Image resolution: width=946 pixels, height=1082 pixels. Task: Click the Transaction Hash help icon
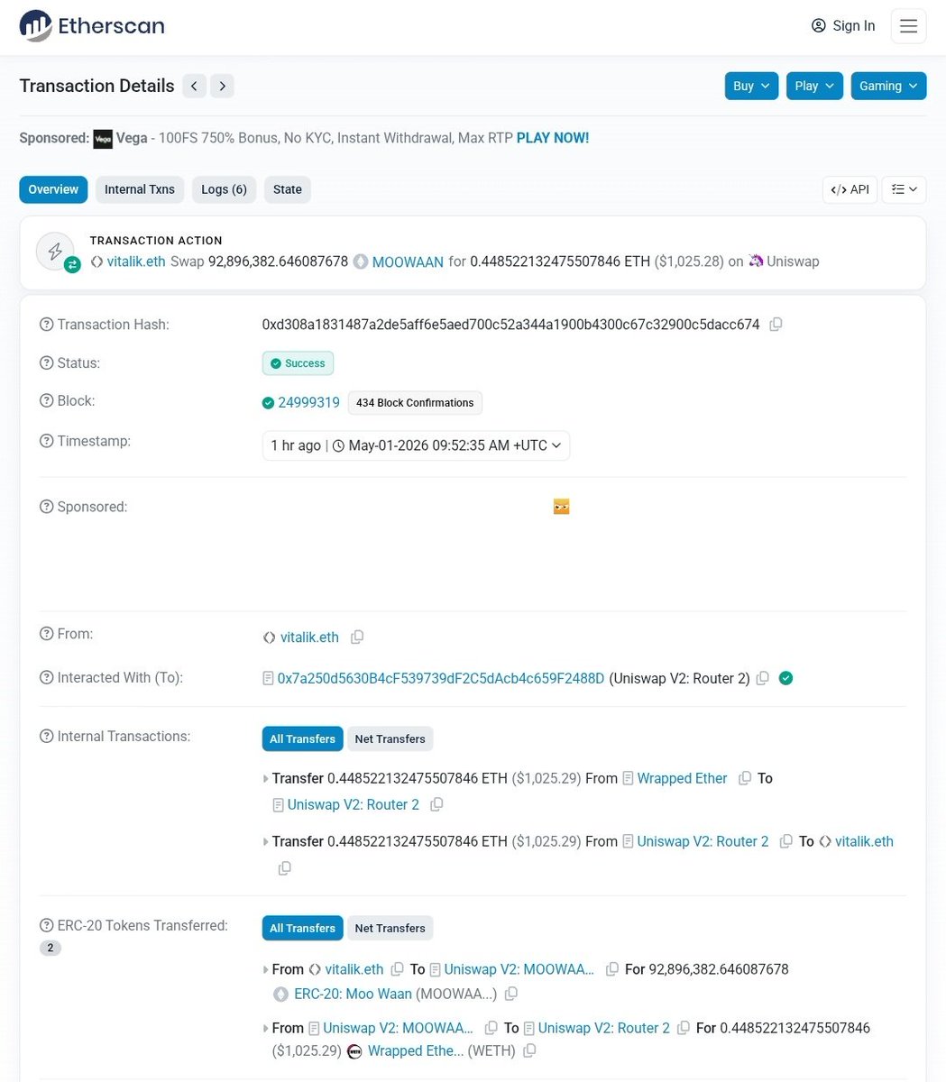coord(47,325)
